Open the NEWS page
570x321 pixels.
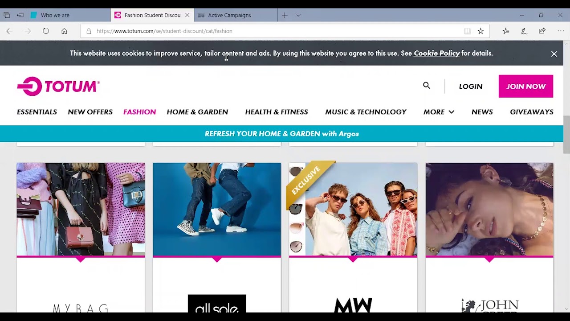(482, 112)
